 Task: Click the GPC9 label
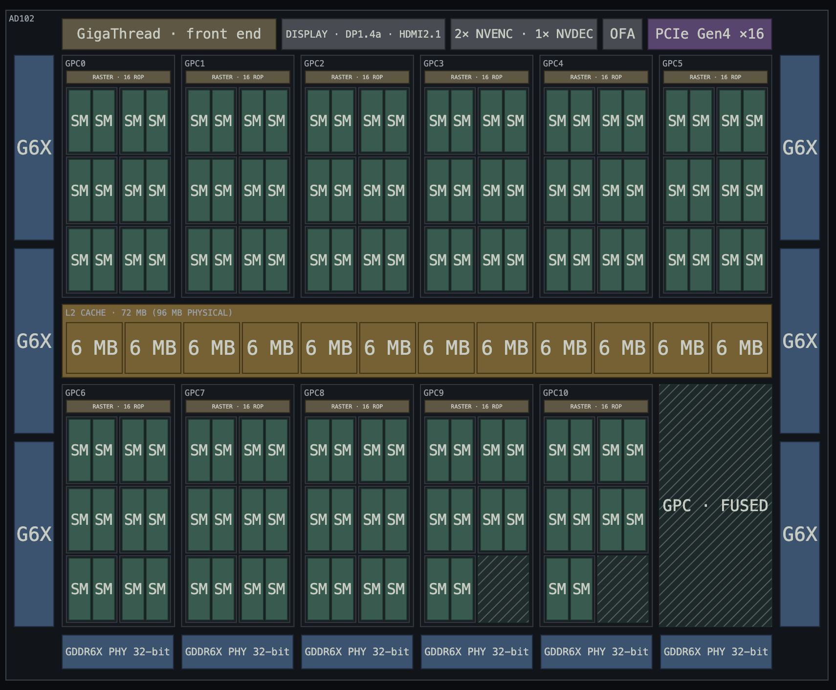434,393
